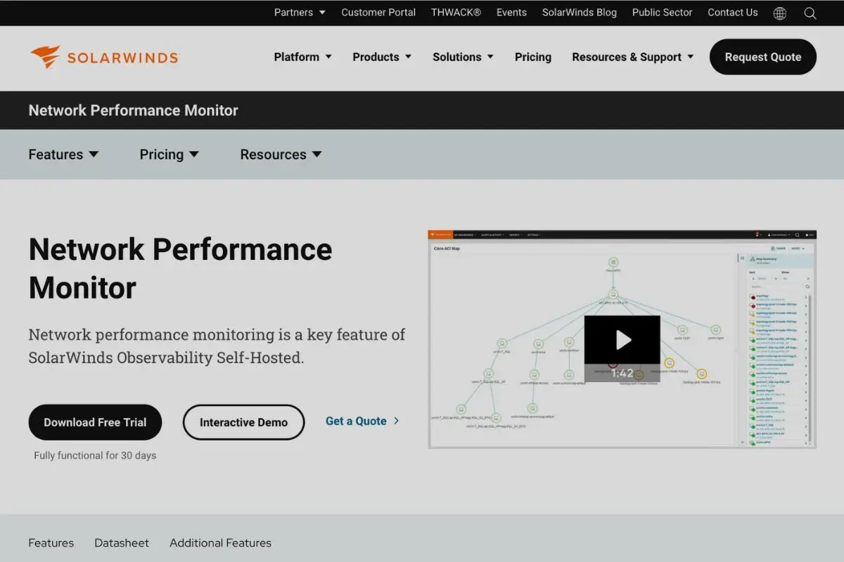Switch to the Datasheet tab

pos(122,543)
